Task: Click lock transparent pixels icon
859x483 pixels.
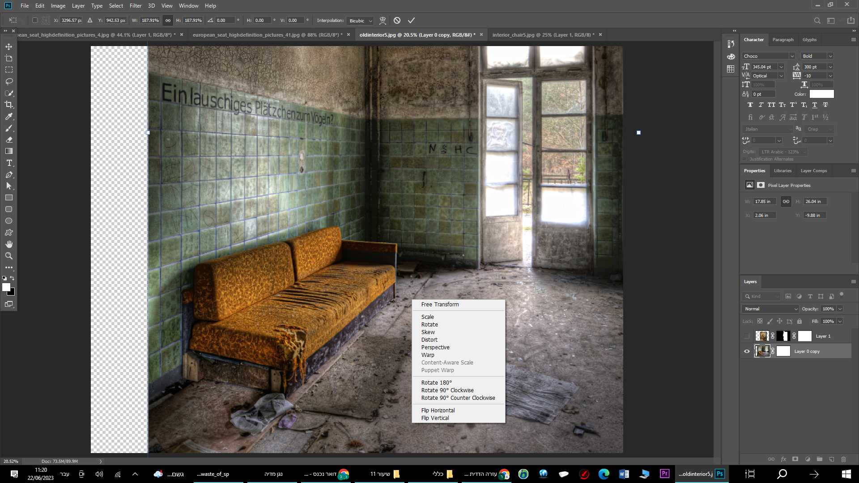Action: 760,321
